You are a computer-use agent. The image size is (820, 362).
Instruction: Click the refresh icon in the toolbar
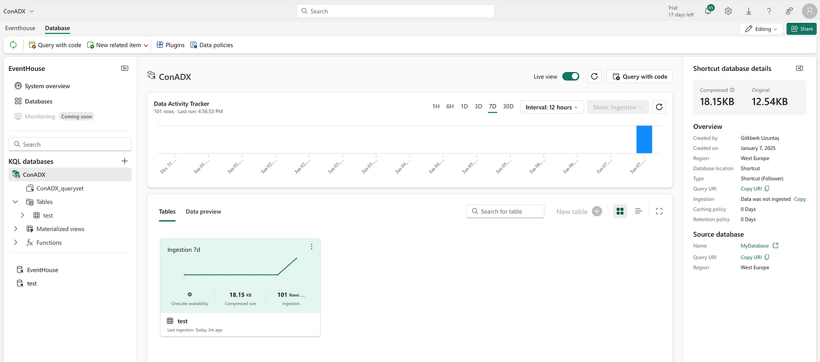tap(13, 45)
